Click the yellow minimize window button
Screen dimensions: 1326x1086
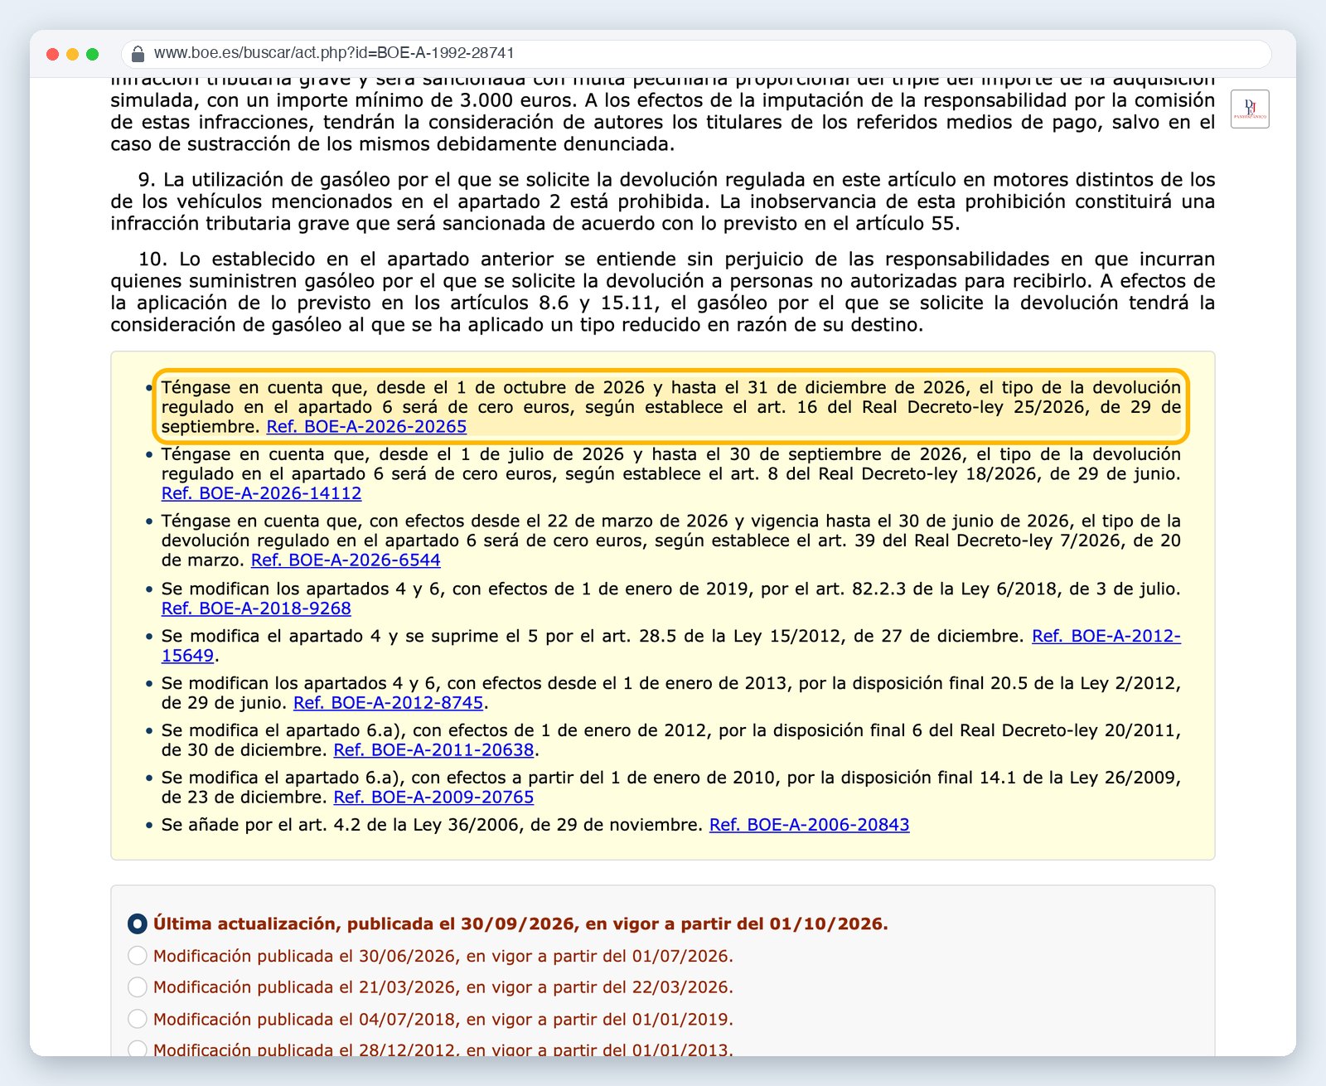point(73,54)
